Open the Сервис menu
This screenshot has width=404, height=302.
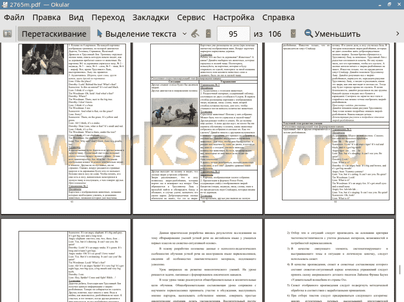(x=191, y=17)
